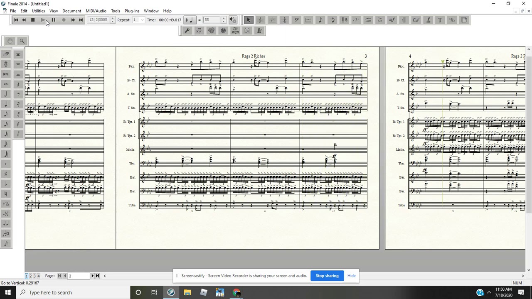Image resolution: width=532 pixels, height=299 pixels.
Task: Rewind playback to the beginning
Action: point(16,20)
